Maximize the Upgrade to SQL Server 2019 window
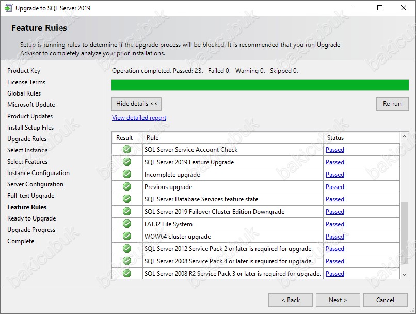Image resolution: width=416 pixels, height=314 pixels. (380, 8)
